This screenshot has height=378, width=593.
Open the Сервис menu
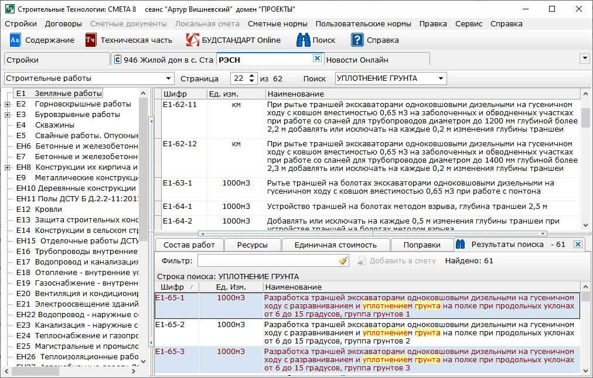click(469, 24)
